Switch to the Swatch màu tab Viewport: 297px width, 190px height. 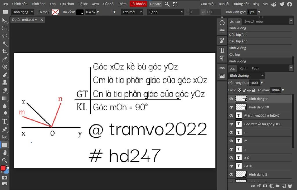[253, 21]
